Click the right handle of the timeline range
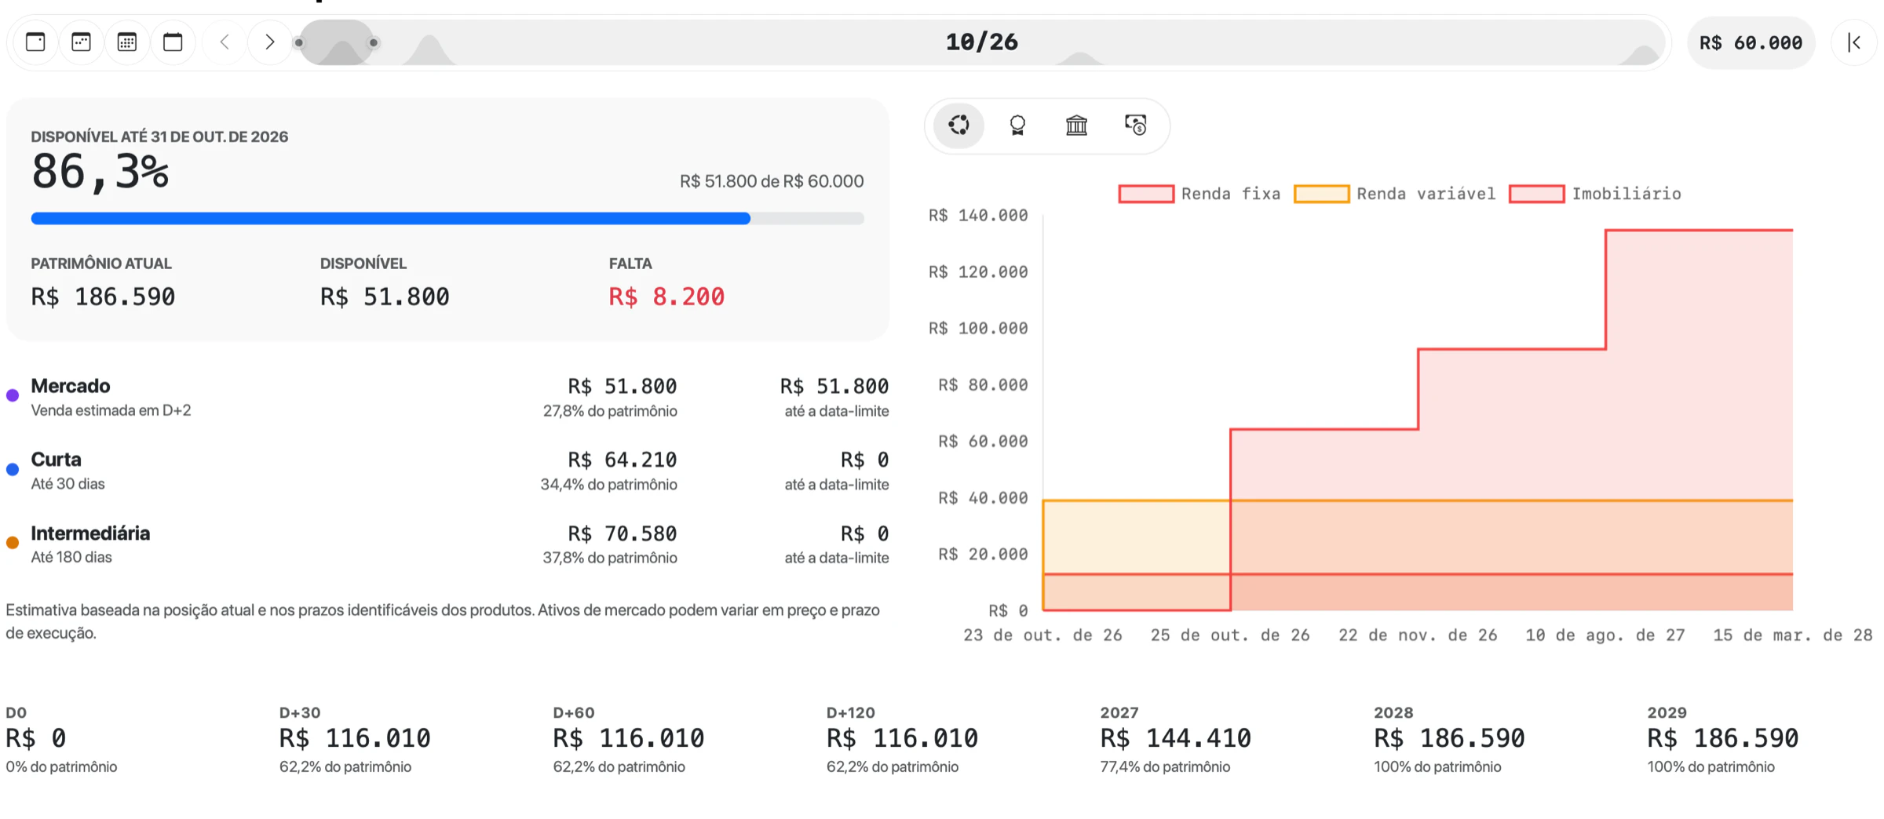 pyautogui.click(x=374, y=42)
